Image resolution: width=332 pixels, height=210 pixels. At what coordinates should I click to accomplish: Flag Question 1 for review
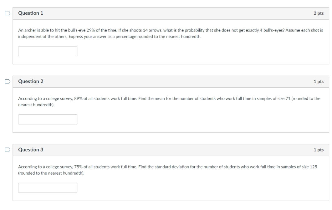(x=8, y=13)
